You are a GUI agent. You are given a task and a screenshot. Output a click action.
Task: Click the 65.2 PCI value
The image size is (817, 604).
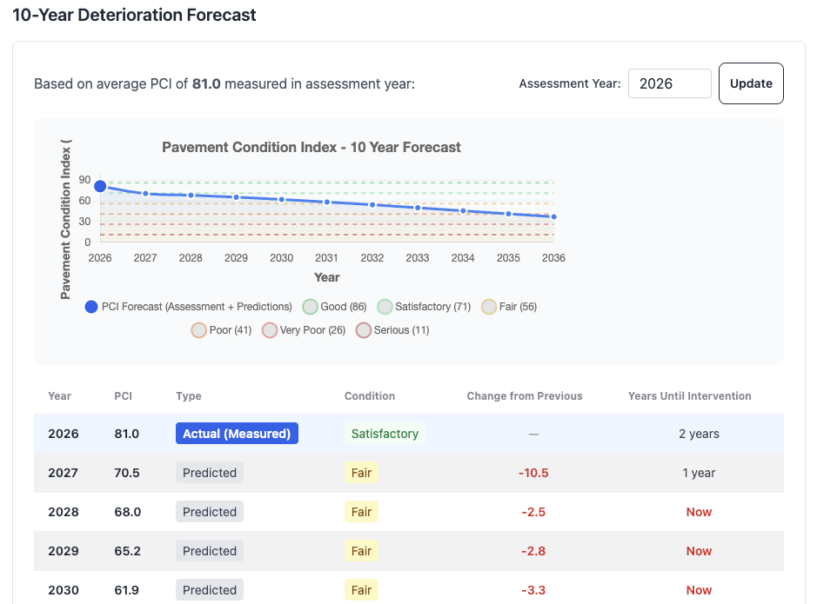point(127,550)
